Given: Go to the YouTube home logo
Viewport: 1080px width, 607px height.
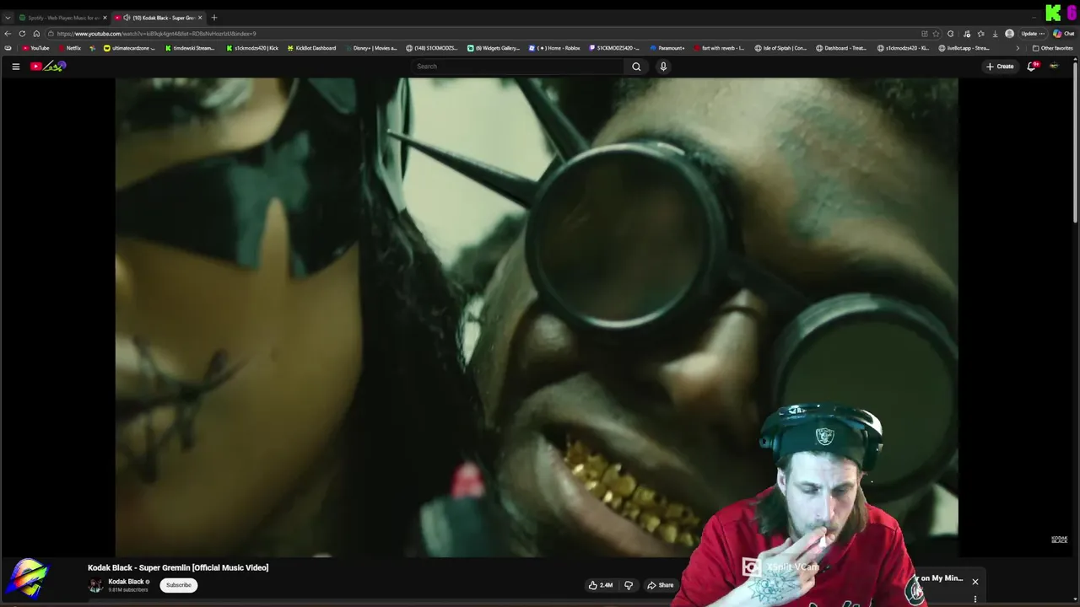Looking at the screenshot, I should point(48,67).
